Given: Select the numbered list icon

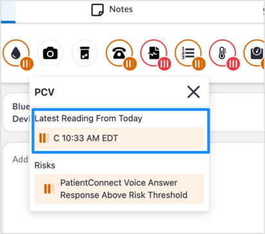Looking at the screenshot, I should pos(188,53).
